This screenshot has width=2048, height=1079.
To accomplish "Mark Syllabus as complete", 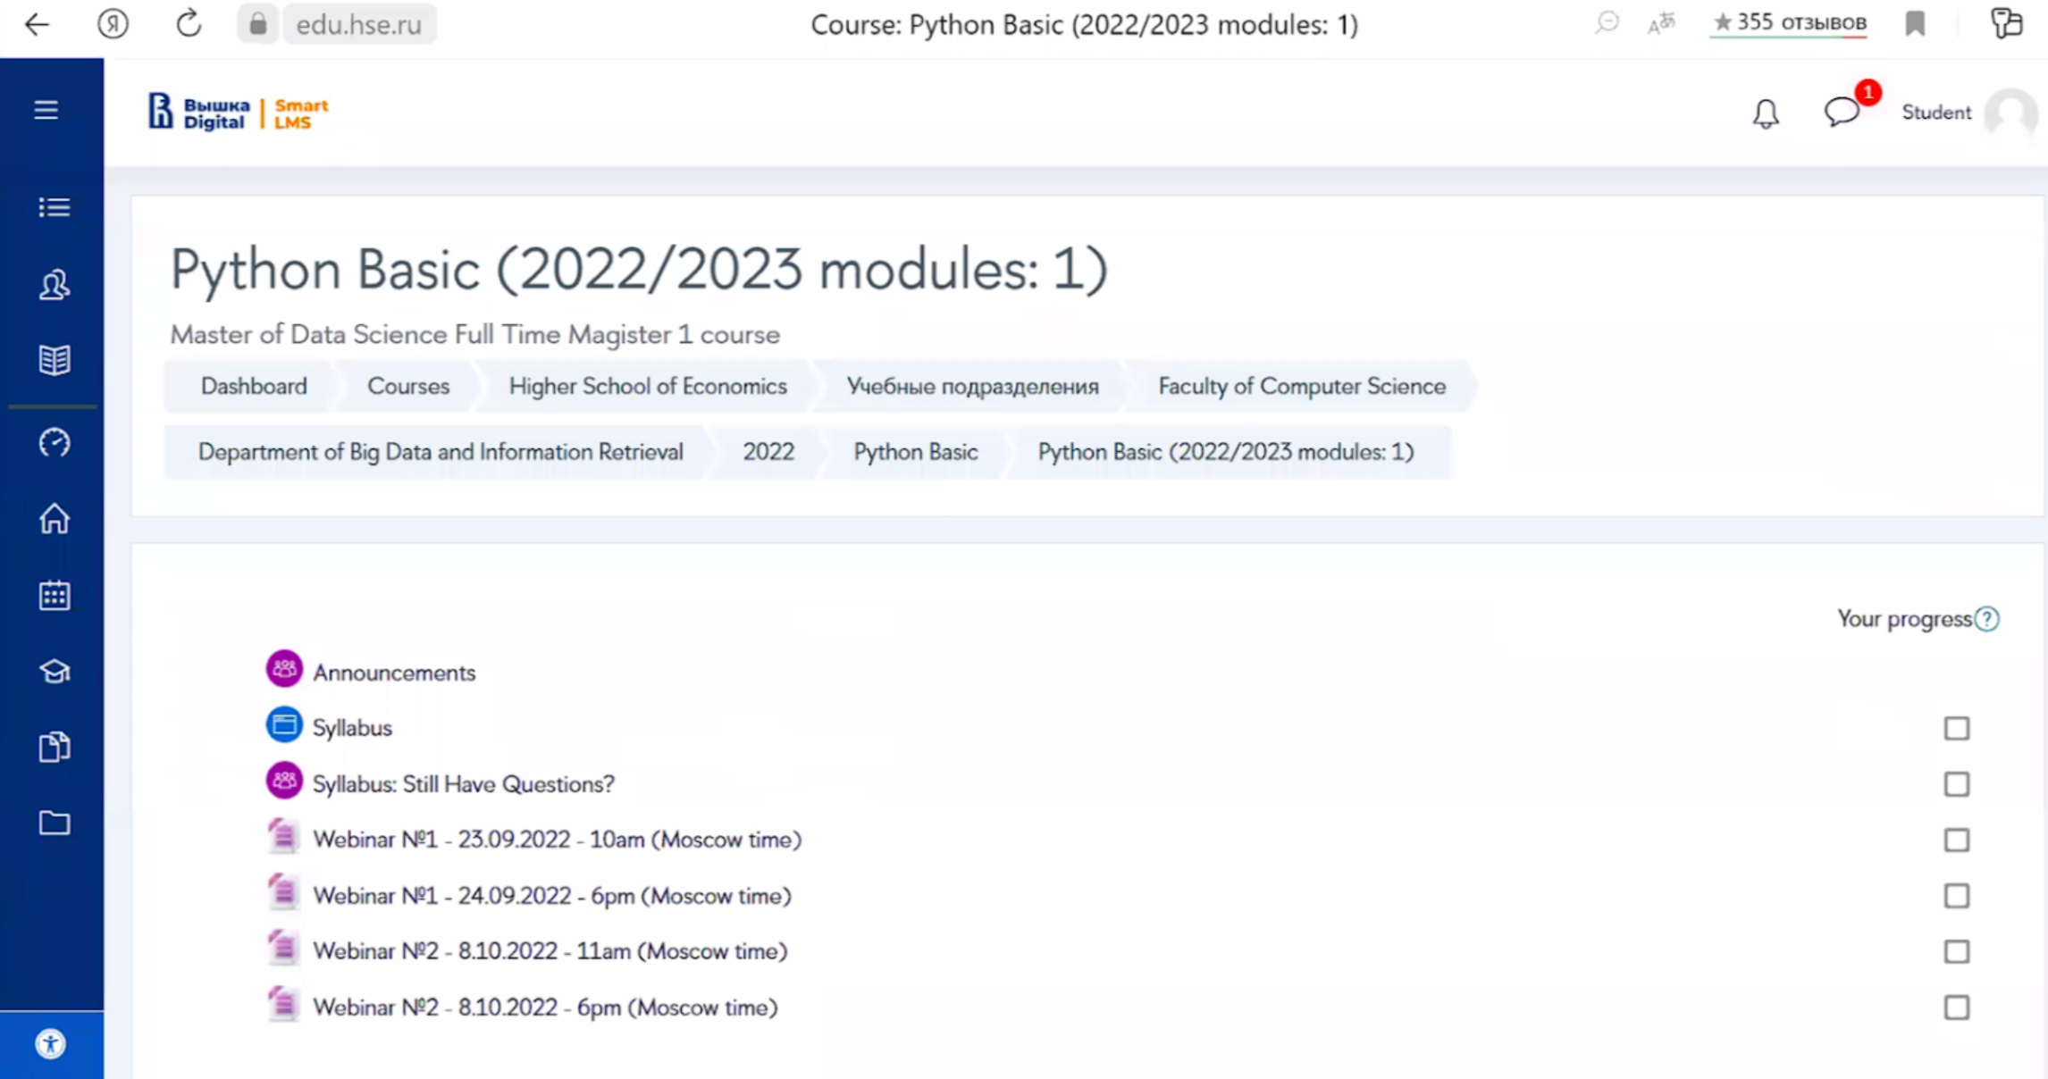I will coord(1956,728).
